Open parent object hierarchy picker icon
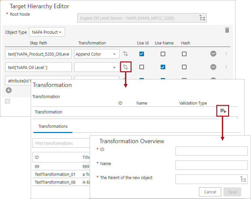 pyautogui.click(x=243, y=179)
